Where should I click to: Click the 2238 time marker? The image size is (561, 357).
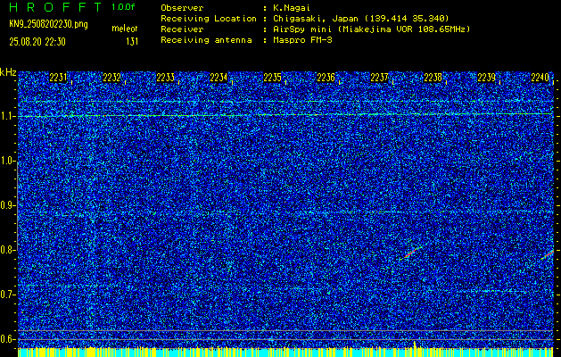pos(433,78)
